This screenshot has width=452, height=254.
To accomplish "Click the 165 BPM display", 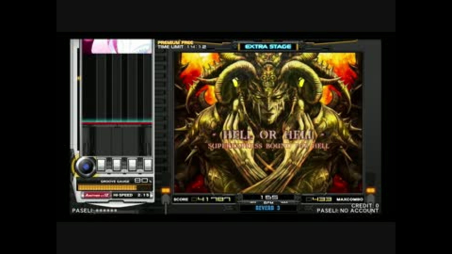I will click(x=269, y=197).
